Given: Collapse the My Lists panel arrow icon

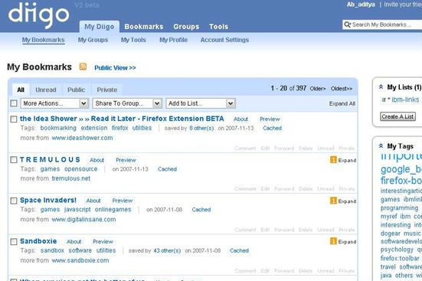Looking at the screenshot, I should tap(381, 87).
